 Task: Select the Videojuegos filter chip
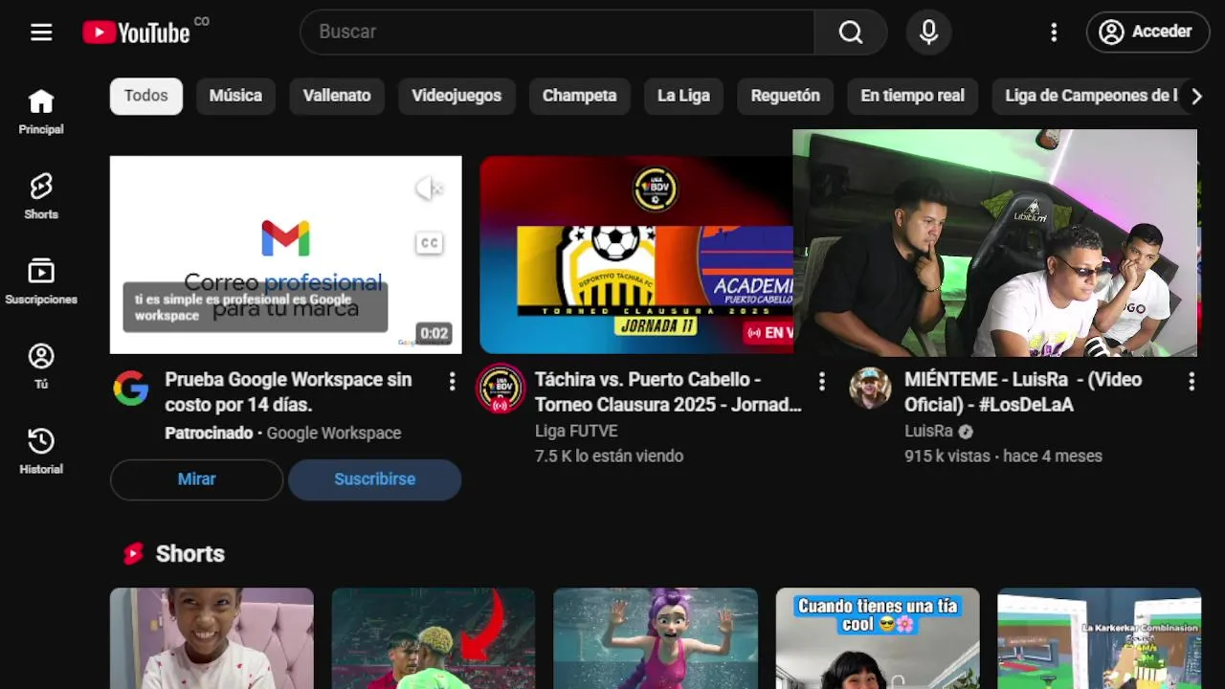tap(457, 96)
